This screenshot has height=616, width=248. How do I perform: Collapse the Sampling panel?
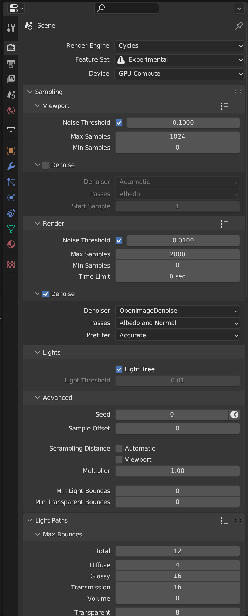pos(30,92)
